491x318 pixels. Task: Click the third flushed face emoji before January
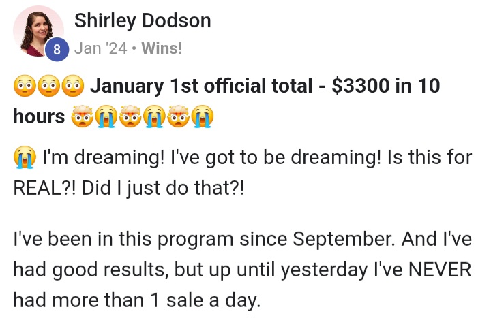coord(73,85)
